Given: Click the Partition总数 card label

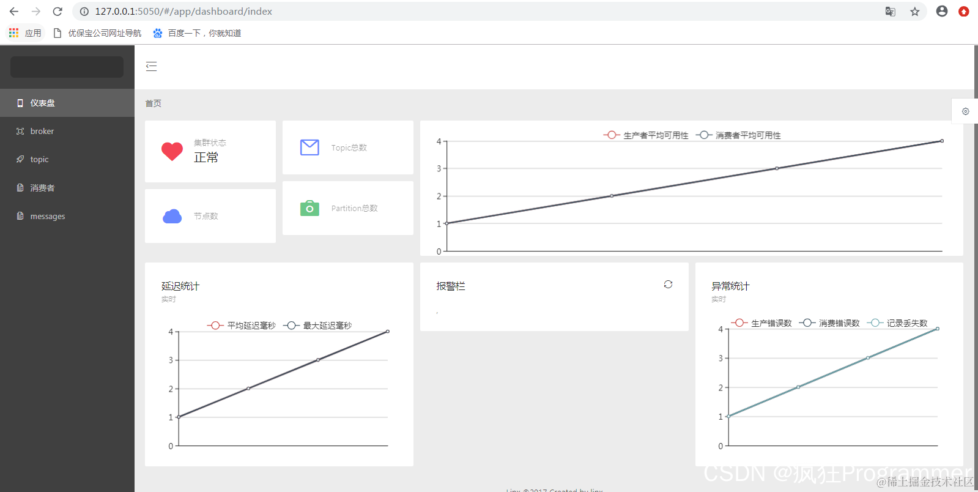Looking at the screenshot, I should (354, 208).
